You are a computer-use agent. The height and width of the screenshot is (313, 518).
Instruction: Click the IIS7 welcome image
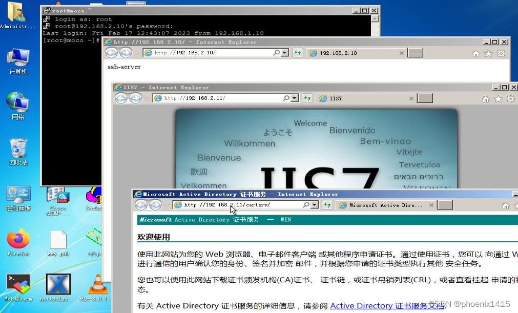(x=316, y=149)
